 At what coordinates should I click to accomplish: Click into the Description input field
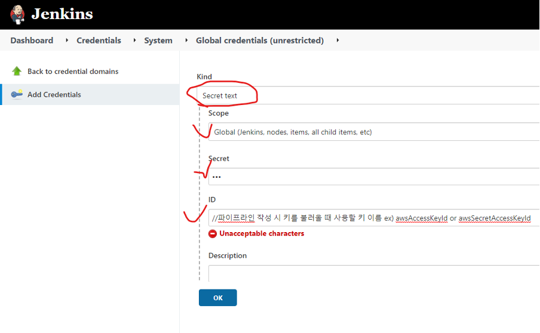[x=374, y=273]
